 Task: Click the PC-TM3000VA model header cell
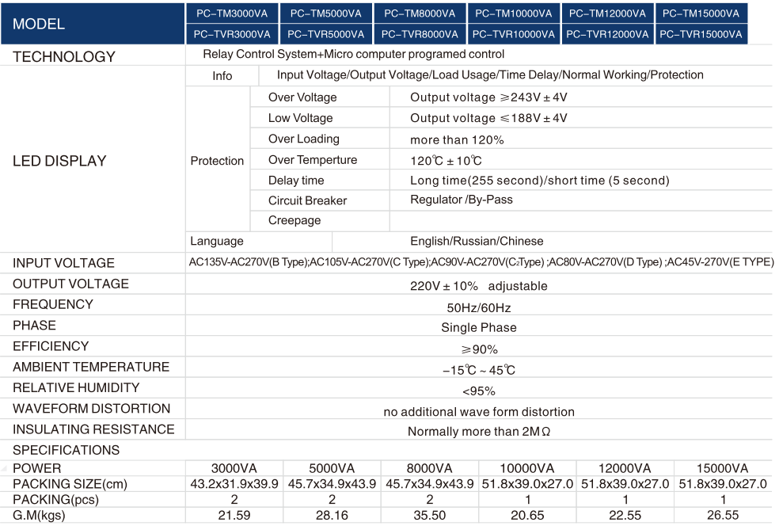(231, 13)
